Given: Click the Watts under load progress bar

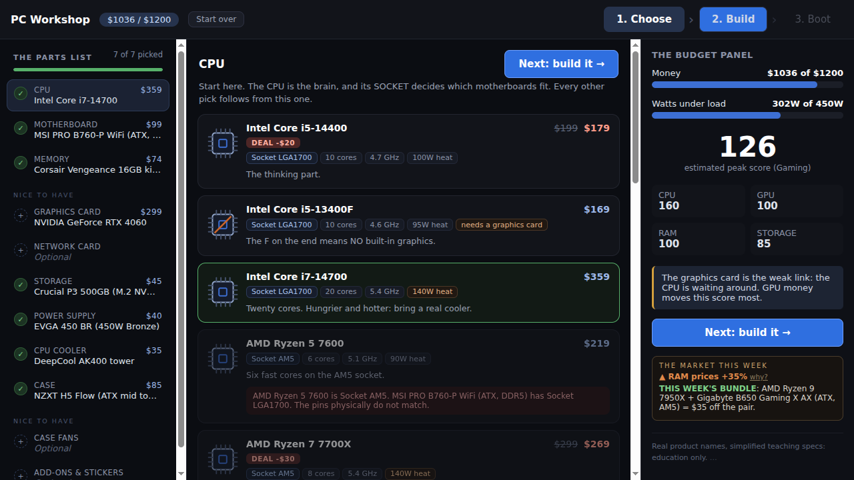Looking at the screenshot, I should pos(747,115).
